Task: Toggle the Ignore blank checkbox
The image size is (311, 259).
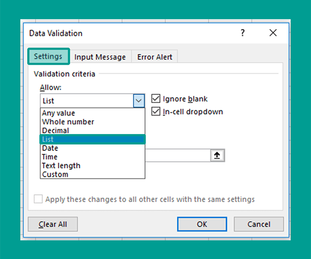Action: pyautogui.click(x=155, y=99)
